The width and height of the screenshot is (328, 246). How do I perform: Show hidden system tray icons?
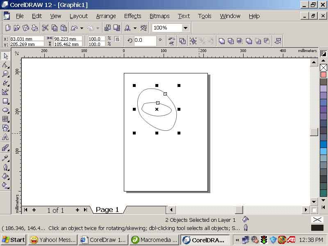[237, 240]
